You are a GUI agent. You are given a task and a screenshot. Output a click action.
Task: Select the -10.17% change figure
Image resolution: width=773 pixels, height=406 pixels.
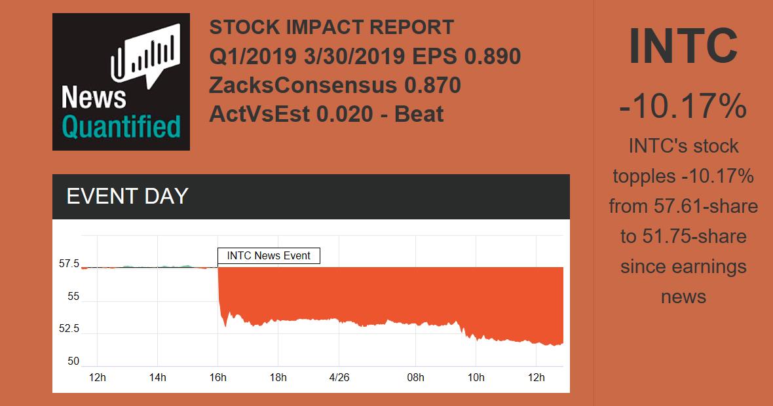click(683, 106)
